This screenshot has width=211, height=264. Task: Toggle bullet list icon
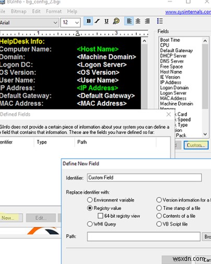[160, 21]
